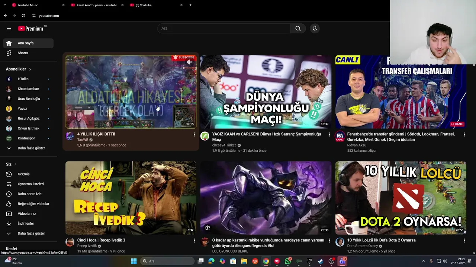Open Resul Açıkgöz channel subscription
Viewport: 476px width, 267px height.
pos(28,119)
